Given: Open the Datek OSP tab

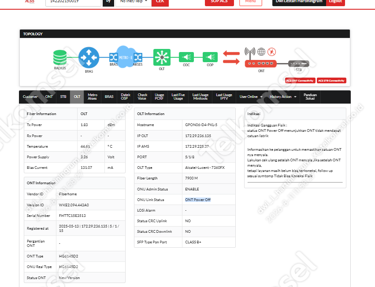Looking at the screenshot, I should pyautogui.click(x=125, y=97).
